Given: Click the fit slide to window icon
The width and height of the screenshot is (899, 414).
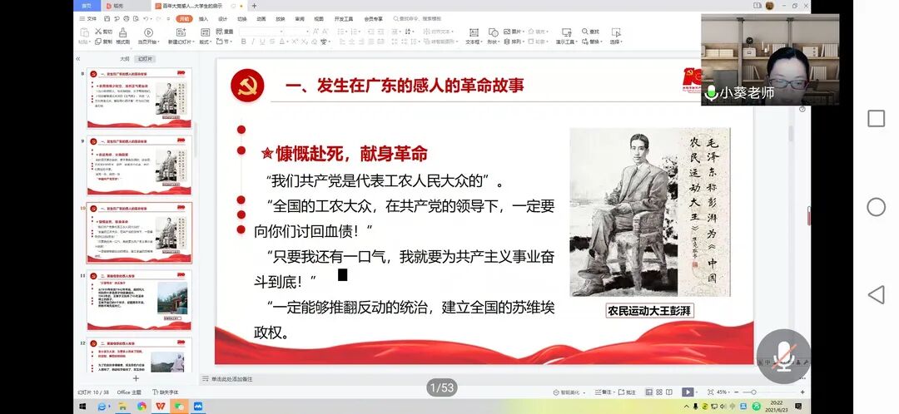Looking at the screenshot, I should coord(710,392).
